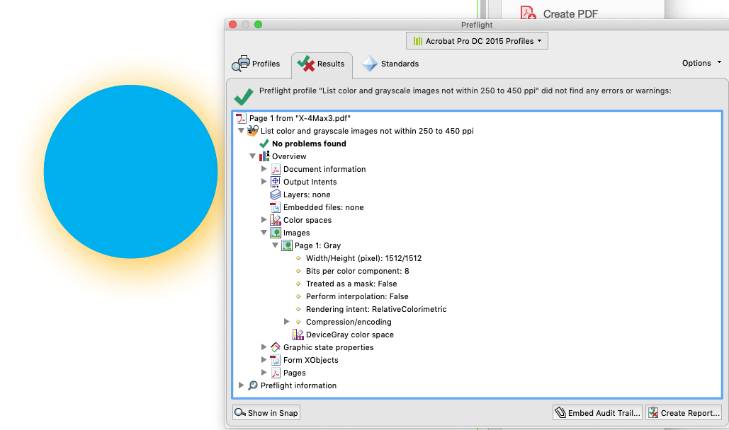
Task: Click the Output Intents icon
Action: click(x=276, y=182)
